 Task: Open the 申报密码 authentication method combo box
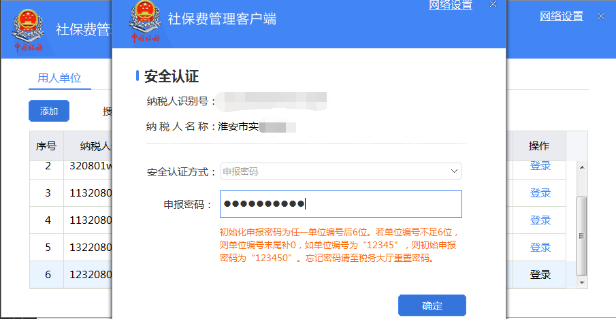point(340,171)
